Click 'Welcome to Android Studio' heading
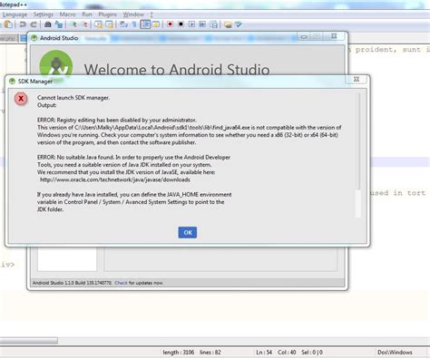 177,70
